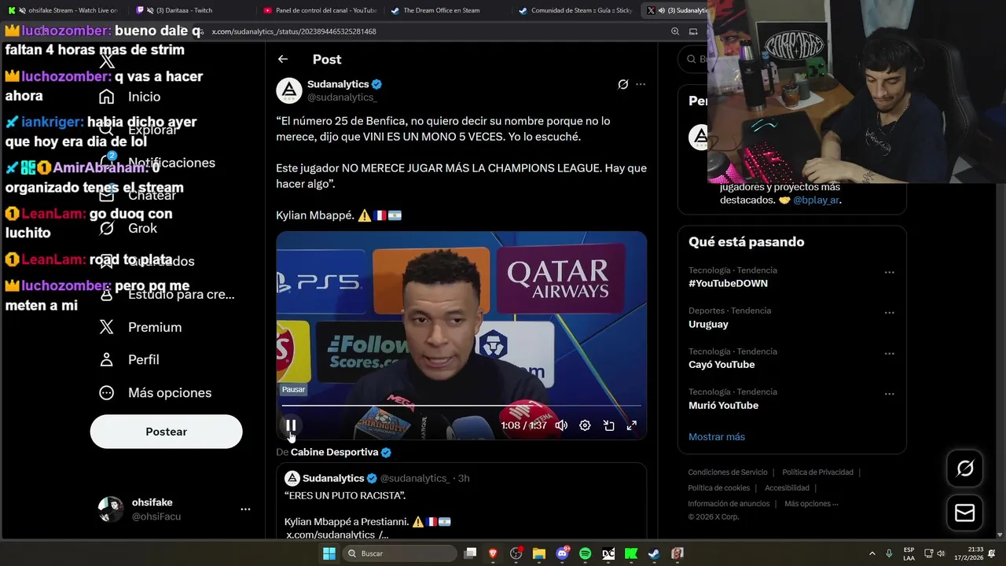
Task: Open #YouTubeDOWN trending topic
Action: coord(728,283)
